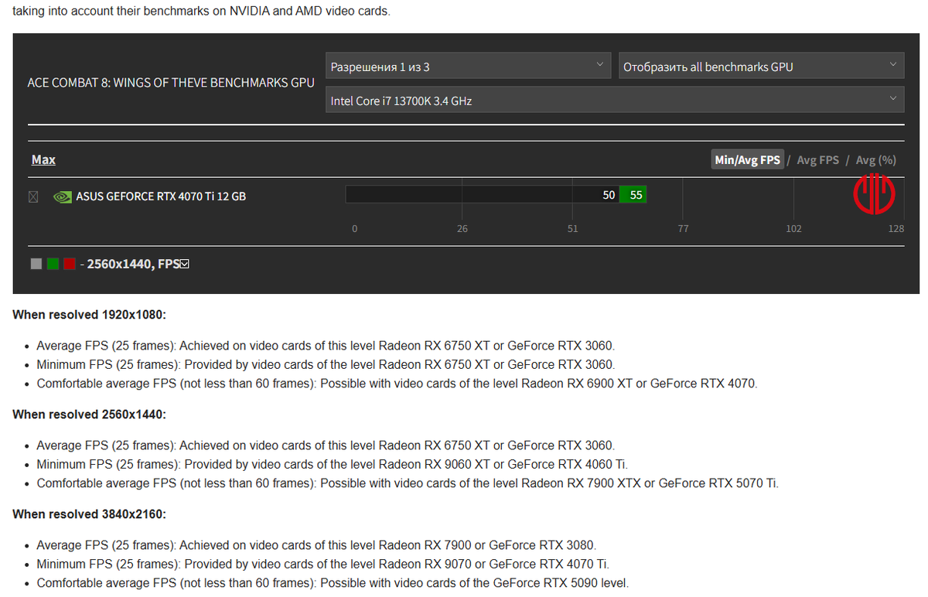This screenshot has height=597, width=928.
Task: Open the Отобразить all benchmarks GPU dropdown
Action: [761, 67]
